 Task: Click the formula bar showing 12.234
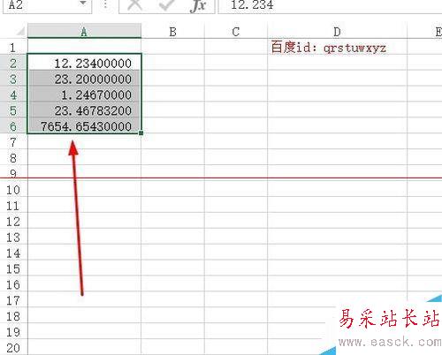[330, 5]
